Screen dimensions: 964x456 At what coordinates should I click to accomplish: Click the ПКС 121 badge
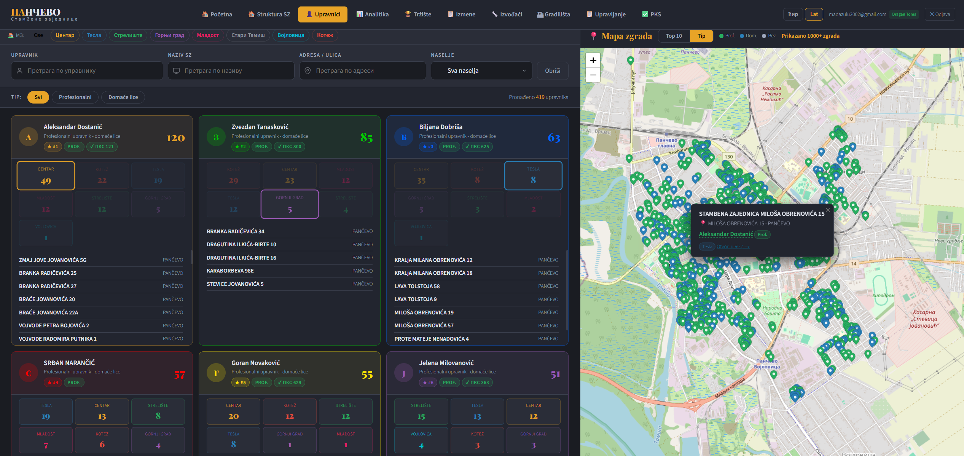point(102,147)
